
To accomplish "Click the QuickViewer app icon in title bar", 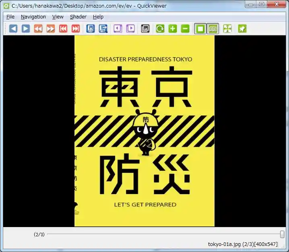I will pyautogui.click(x=6, y=6).
